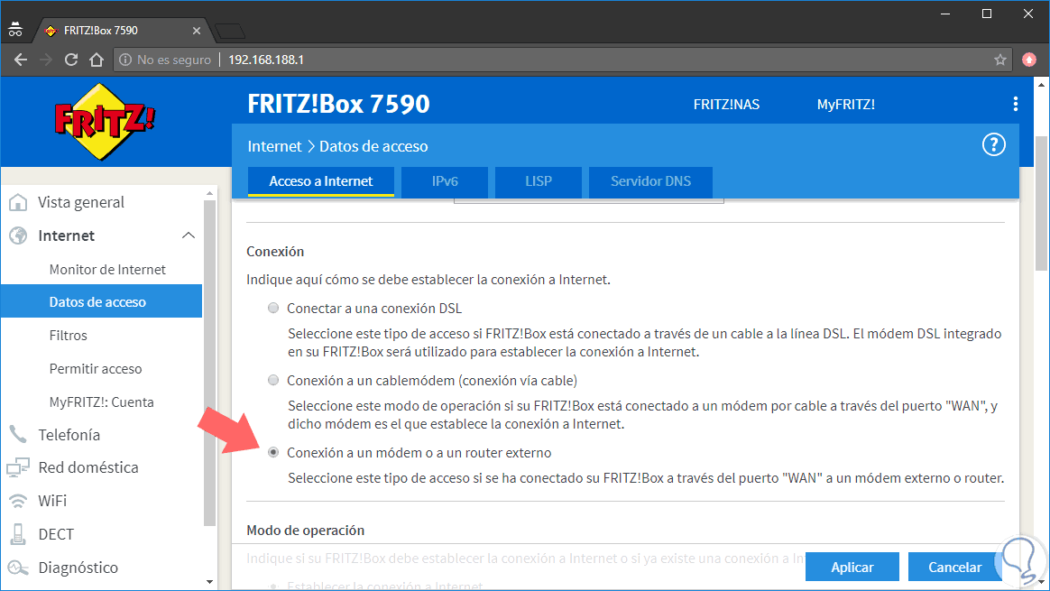Screen dimensions: 1050x591
Task: Click the page scrollbar up arrow
Action: pyautogui.click(x=1041, y=85)
